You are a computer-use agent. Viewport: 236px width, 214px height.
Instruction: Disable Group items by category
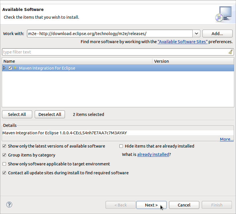pos(4,155)
